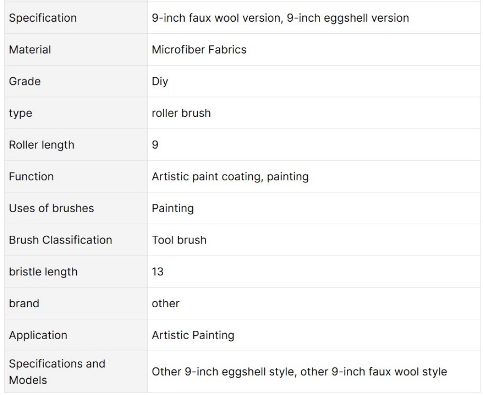Click the Brush Classification label
Viewport: 483px width, 395px height.
point(60,240)
